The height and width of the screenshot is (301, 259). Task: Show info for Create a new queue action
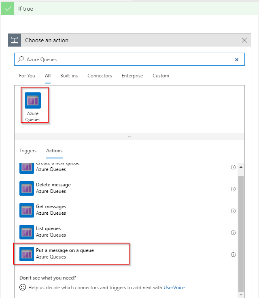(233, 167)
